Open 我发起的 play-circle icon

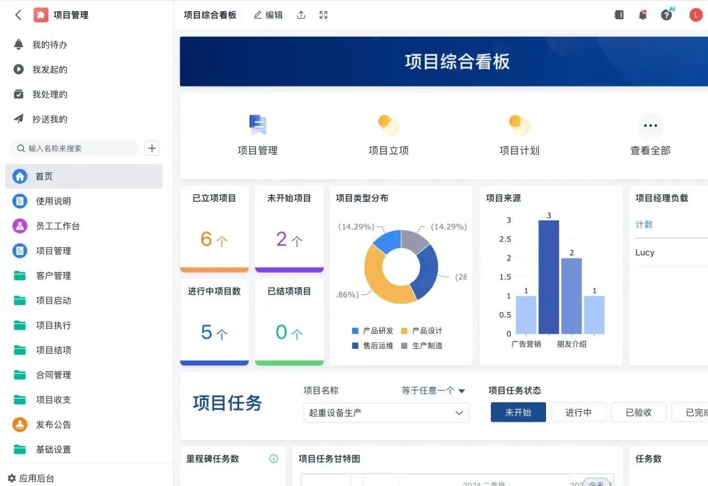tap(18, 69)
